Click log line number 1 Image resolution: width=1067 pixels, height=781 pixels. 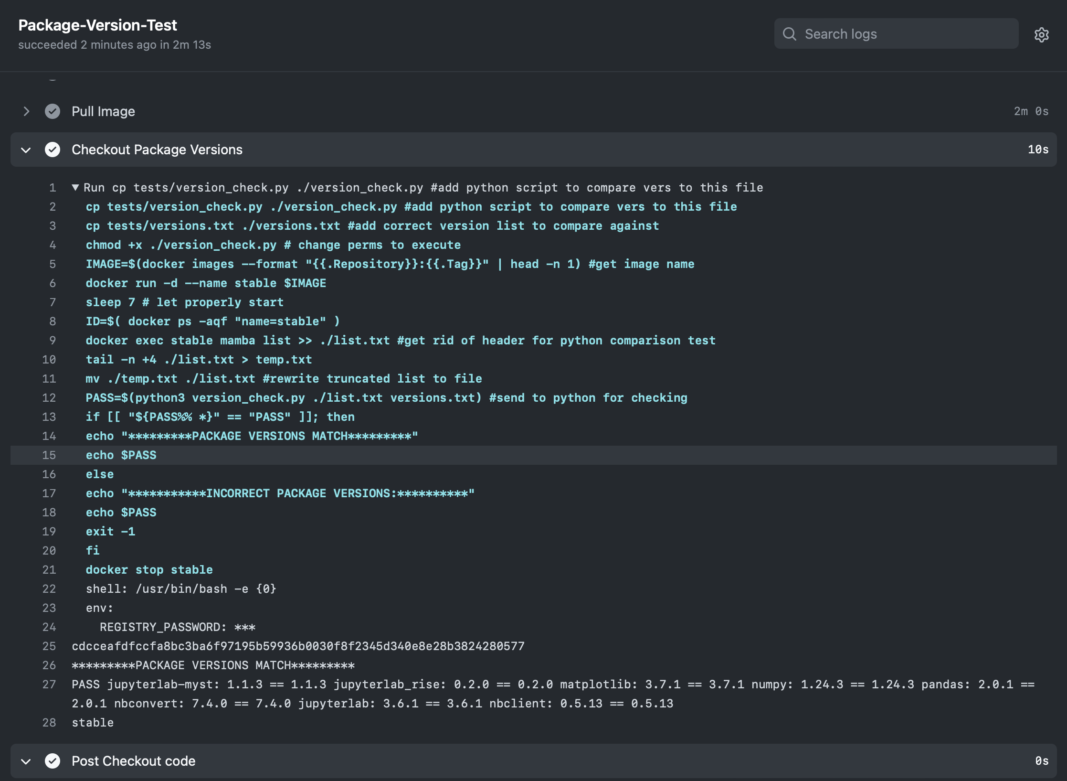53,188
